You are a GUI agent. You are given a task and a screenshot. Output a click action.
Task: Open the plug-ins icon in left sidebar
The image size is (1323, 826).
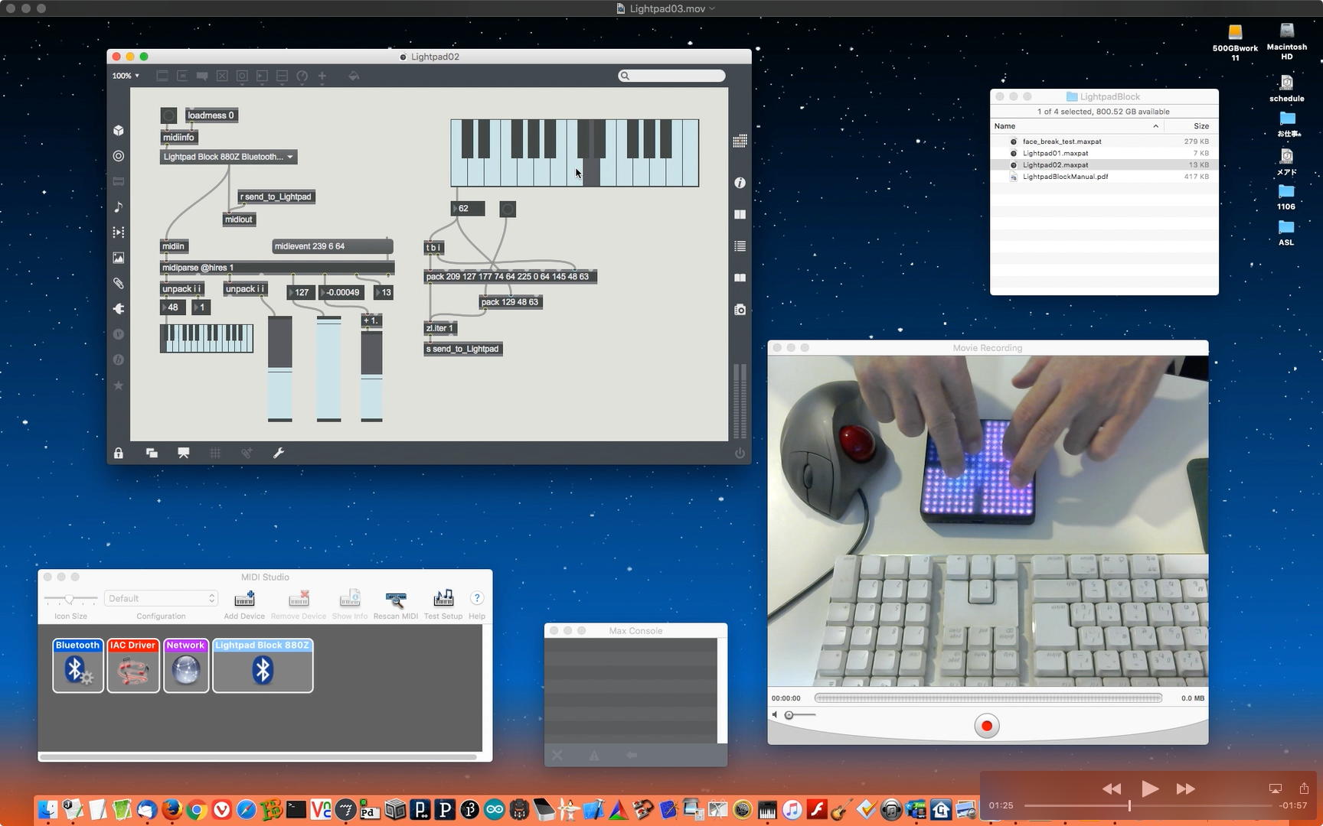(119, 309)
